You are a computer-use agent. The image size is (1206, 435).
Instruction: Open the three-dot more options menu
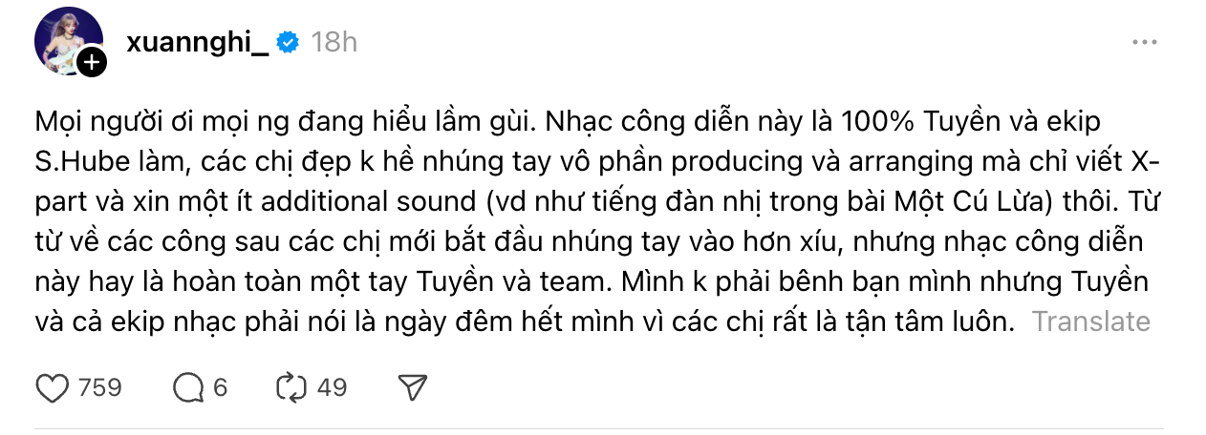pos(1144,42)
